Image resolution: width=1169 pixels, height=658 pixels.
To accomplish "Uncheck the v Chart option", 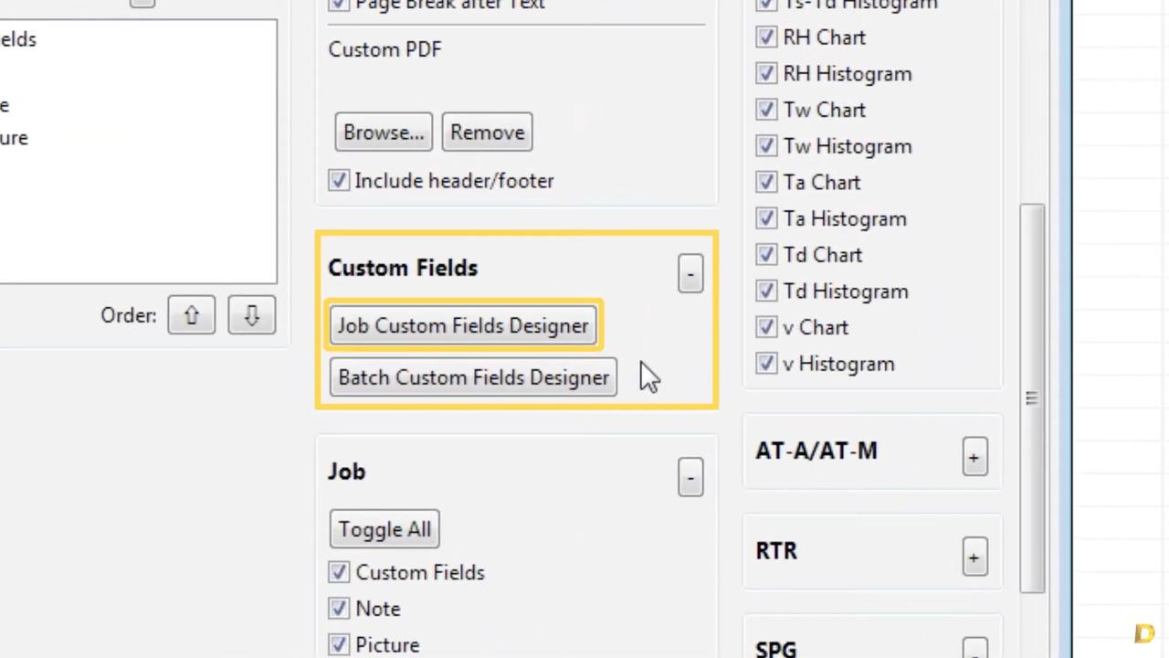I will pos(765,327).
